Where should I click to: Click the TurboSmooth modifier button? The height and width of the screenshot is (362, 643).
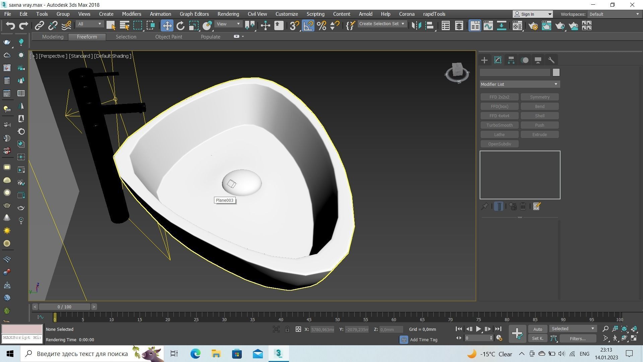(499, 125)
